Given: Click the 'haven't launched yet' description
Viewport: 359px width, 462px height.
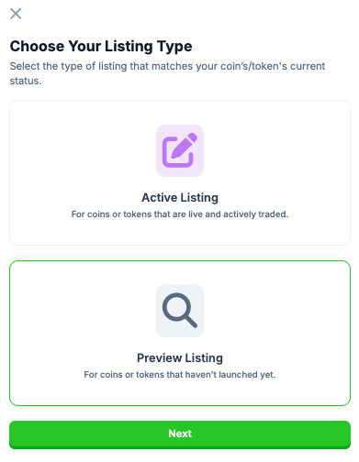Looking at the screenshot, I should tap(180, 375).
